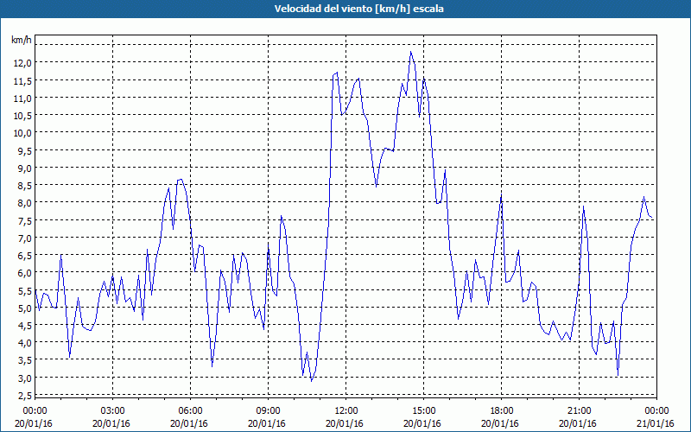Viewport: 691px width, 432px height.
Task: Click the "15:00" time label
Action: point(423,411)
